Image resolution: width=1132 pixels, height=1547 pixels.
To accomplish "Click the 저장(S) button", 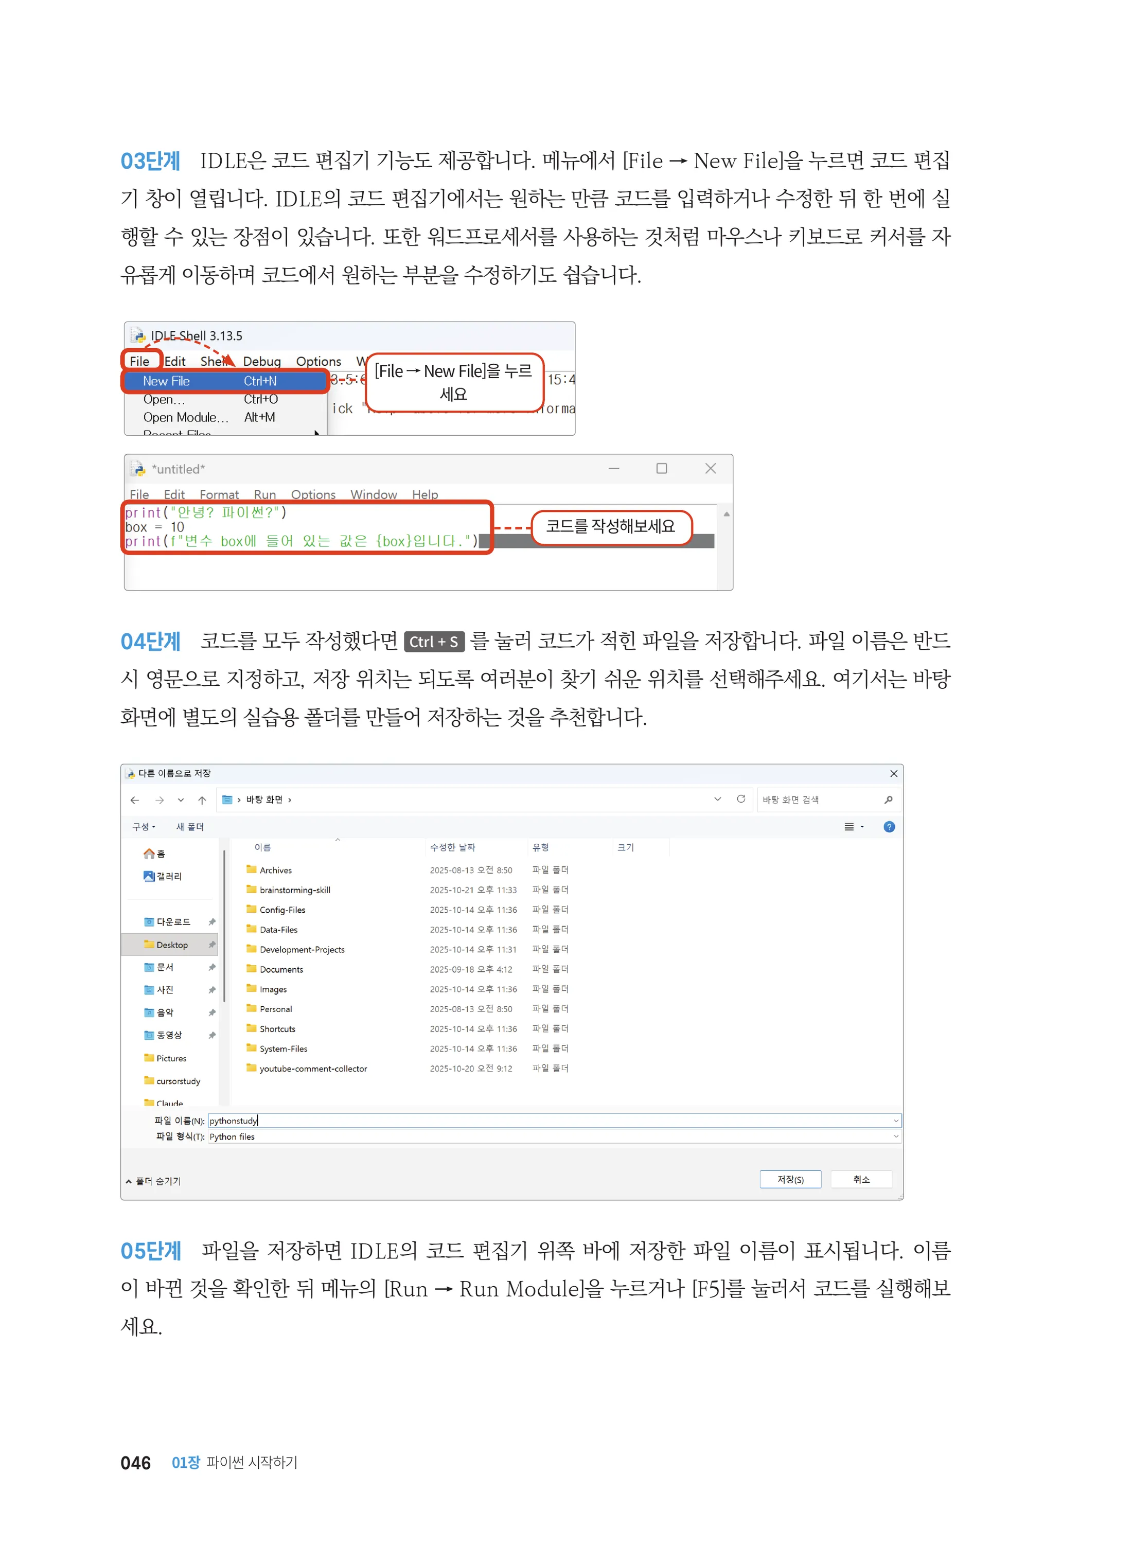I will 790,1179.
